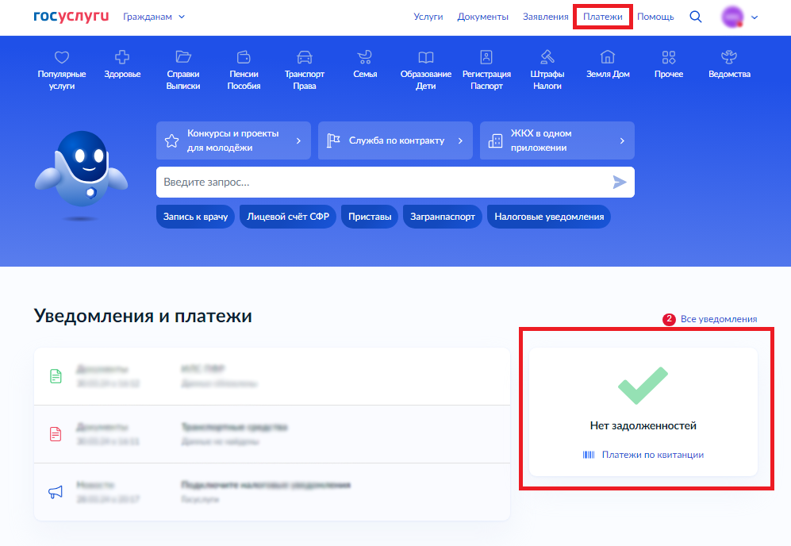Image resolution: width=791 pixels, height=546 pixels.
Task: Click the Образование Дети icon
Action: coord(426,57)
